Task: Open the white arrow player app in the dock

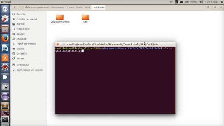Action: point(5,77)
